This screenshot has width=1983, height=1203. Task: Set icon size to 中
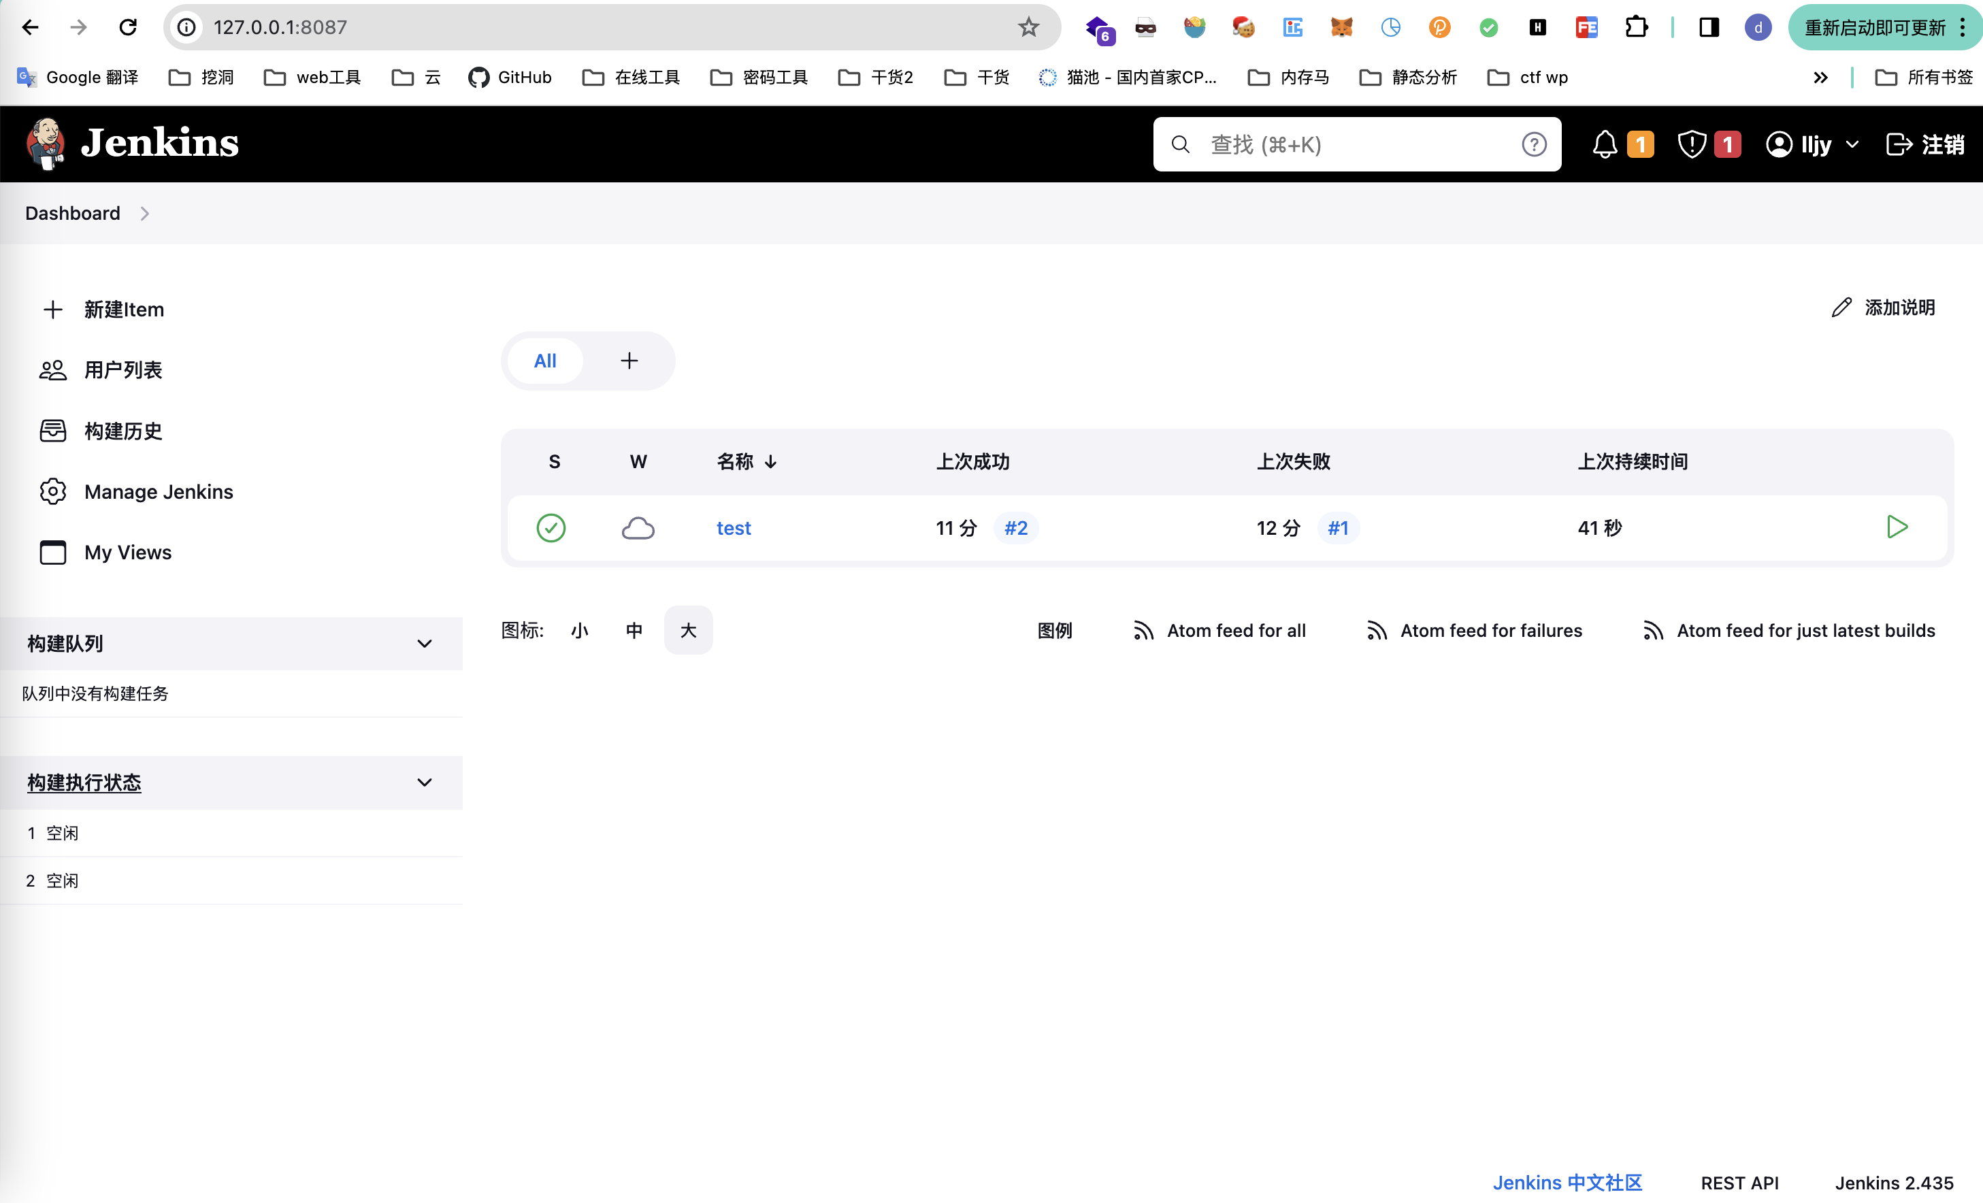click(634, 631)
